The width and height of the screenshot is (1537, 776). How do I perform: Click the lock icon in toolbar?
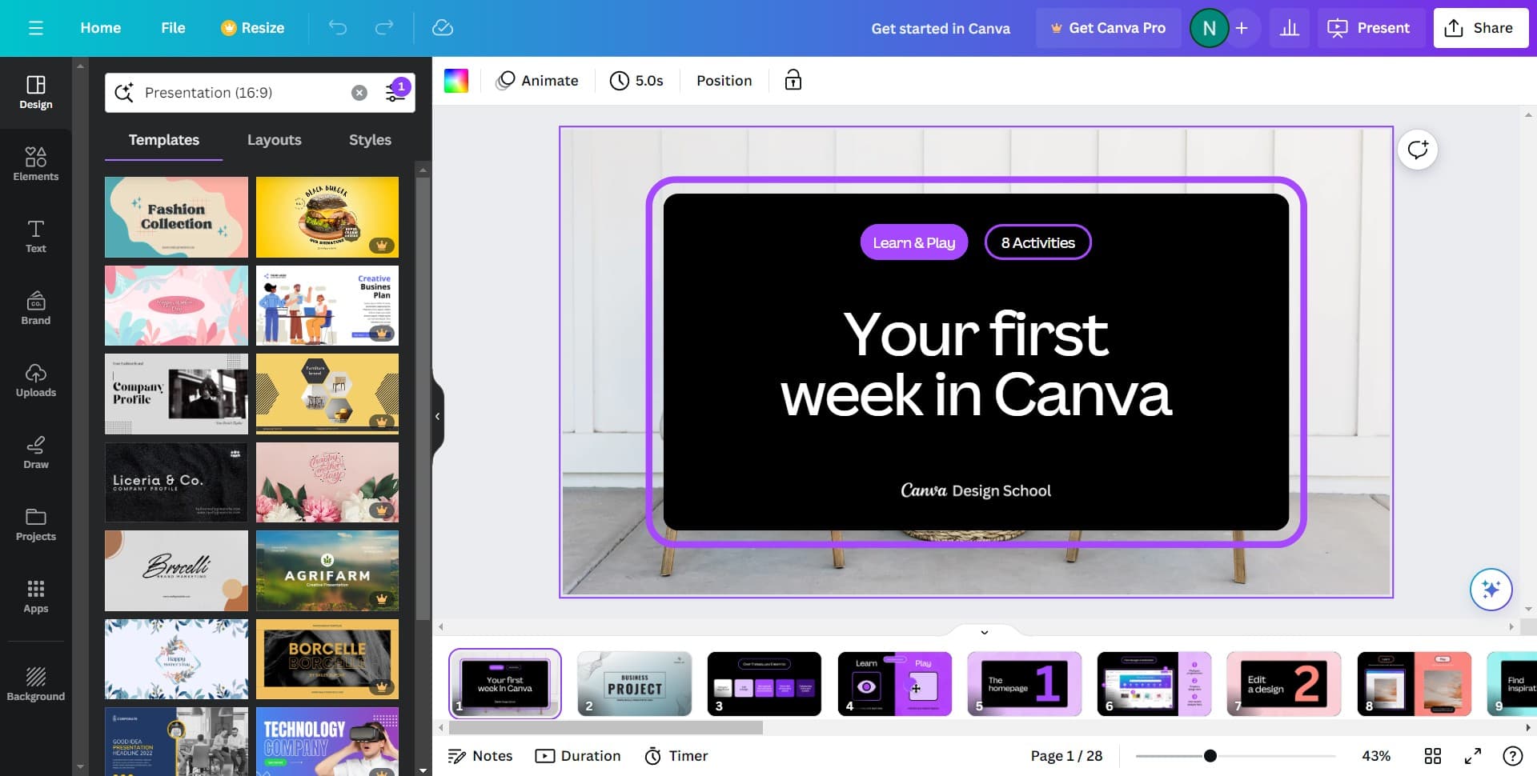(x=793, y=80)
